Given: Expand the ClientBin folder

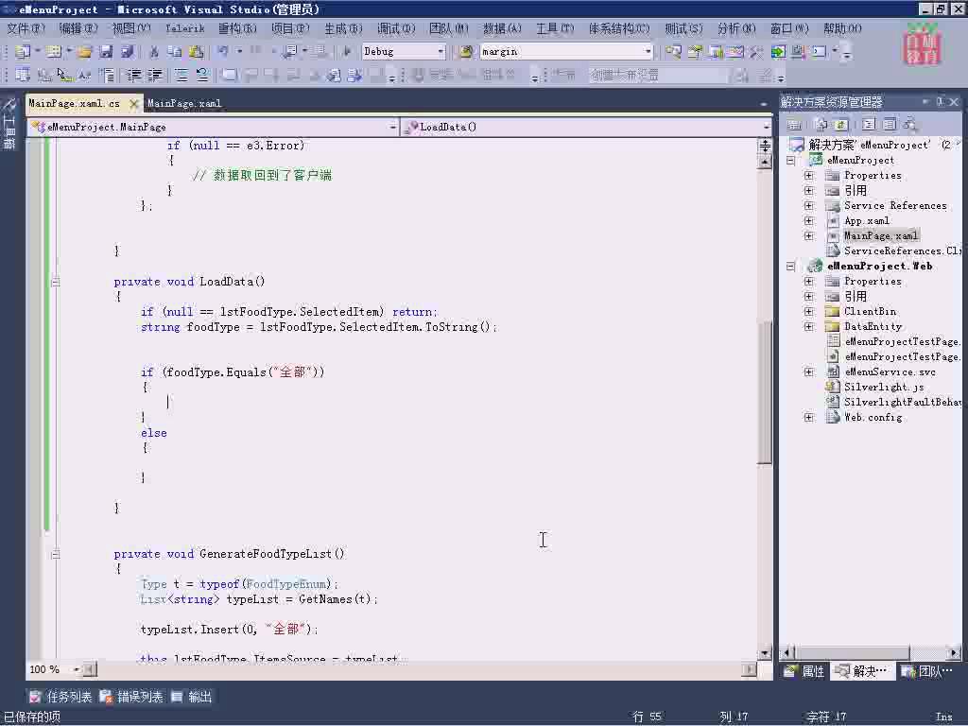Looking at the screenshot, I should [809, 311].
